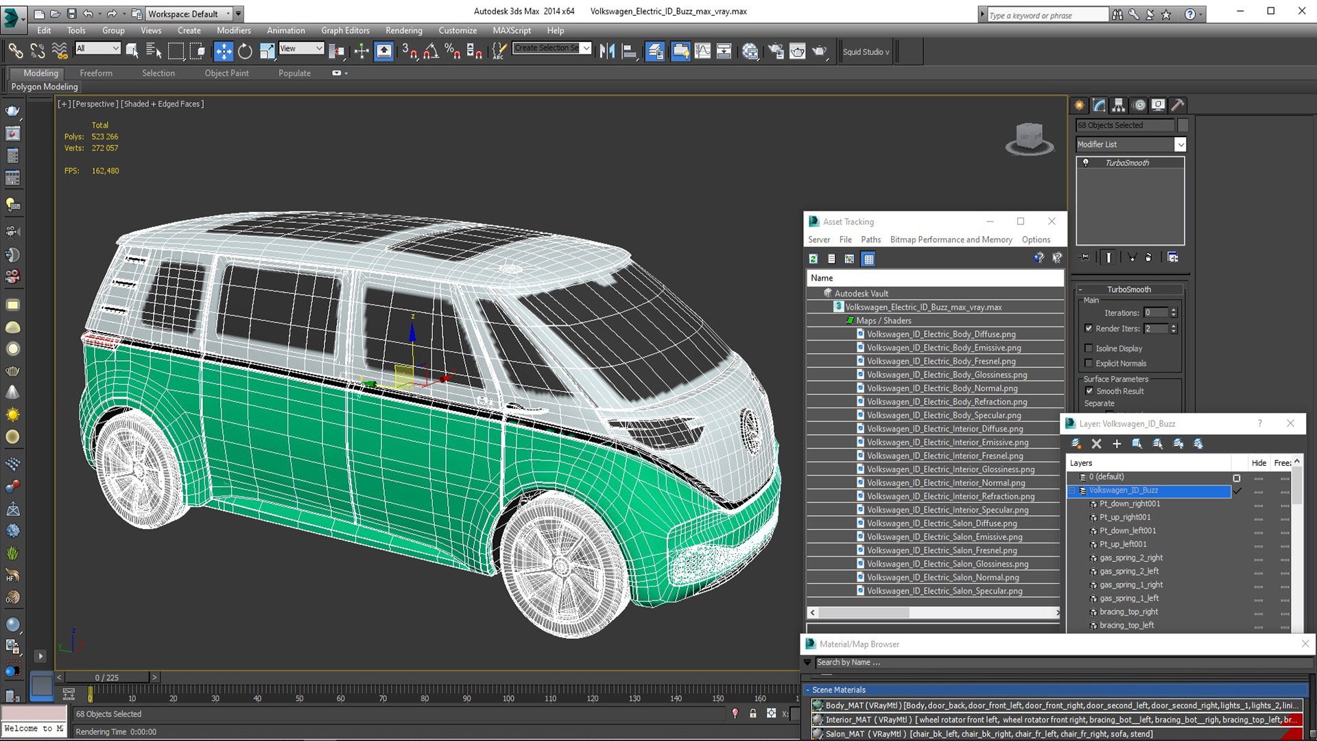Click current layer checkmark for Volkswagen_ID_Buzz
Image resolution: width=1317 pixels, height=741 pixels.
1237,491
